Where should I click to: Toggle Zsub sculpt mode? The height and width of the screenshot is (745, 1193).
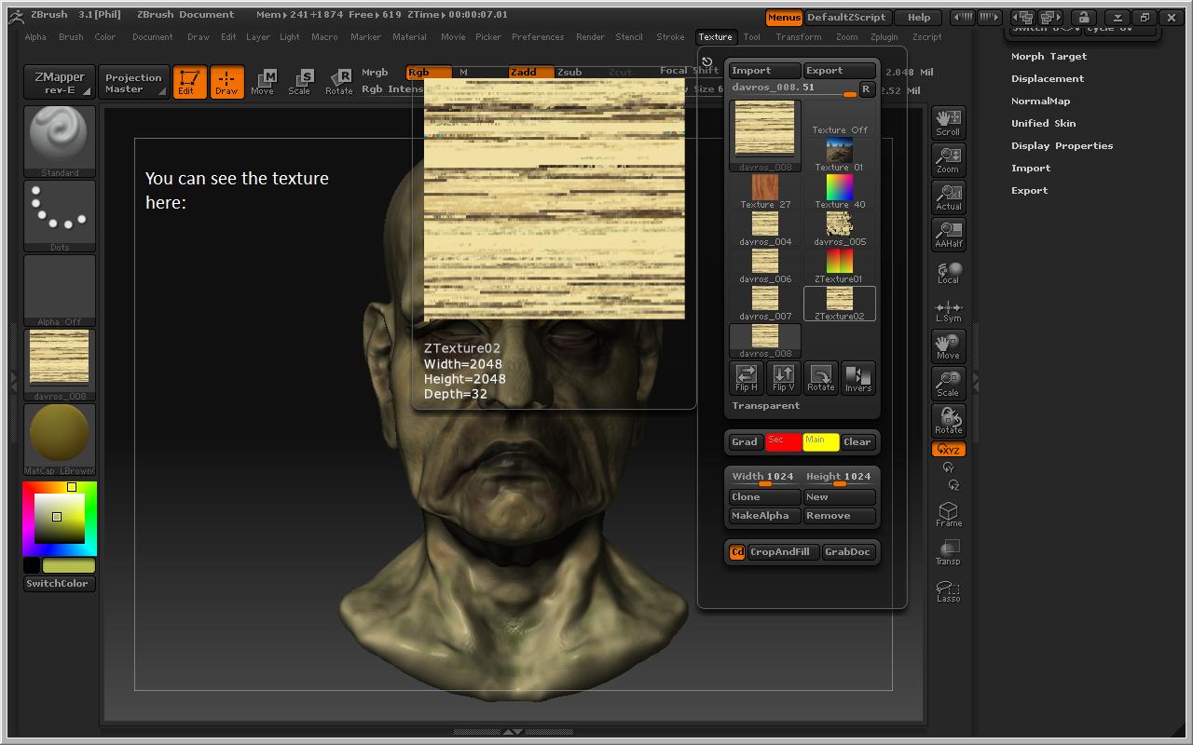[x=570, y=72]
